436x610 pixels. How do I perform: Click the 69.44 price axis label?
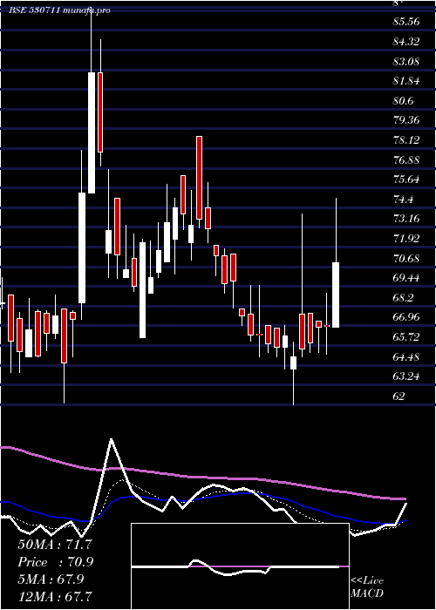406,278
